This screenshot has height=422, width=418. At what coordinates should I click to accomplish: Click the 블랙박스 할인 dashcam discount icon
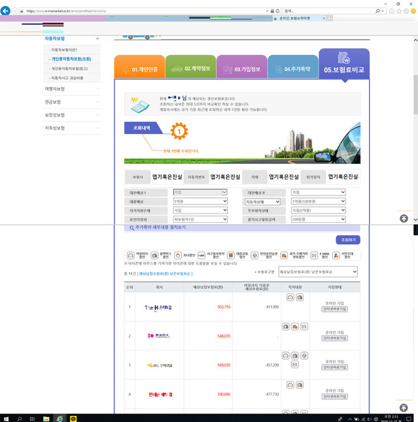[154, 255]
